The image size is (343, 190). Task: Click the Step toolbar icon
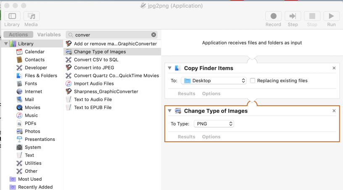point(293,16)
